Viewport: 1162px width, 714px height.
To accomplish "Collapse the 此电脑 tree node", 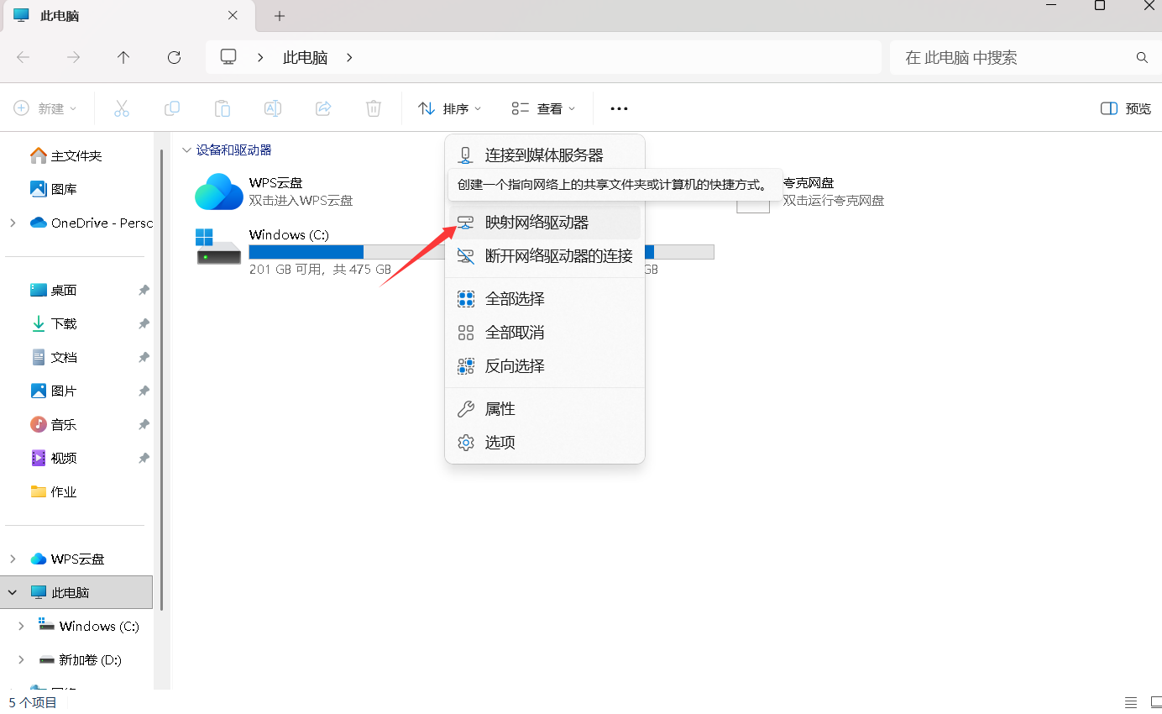I will point(13,592).
